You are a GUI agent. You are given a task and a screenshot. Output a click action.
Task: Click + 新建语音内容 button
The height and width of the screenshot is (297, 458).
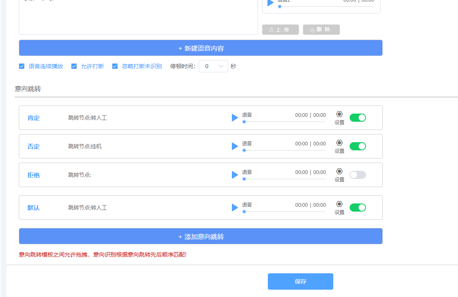[201, 48]
